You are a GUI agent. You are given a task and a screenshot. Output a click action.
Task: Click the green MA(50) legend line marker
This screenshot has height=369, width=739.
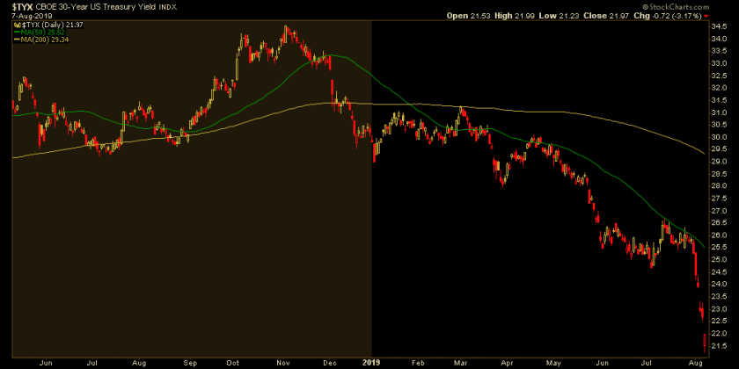tap(16, 32)
